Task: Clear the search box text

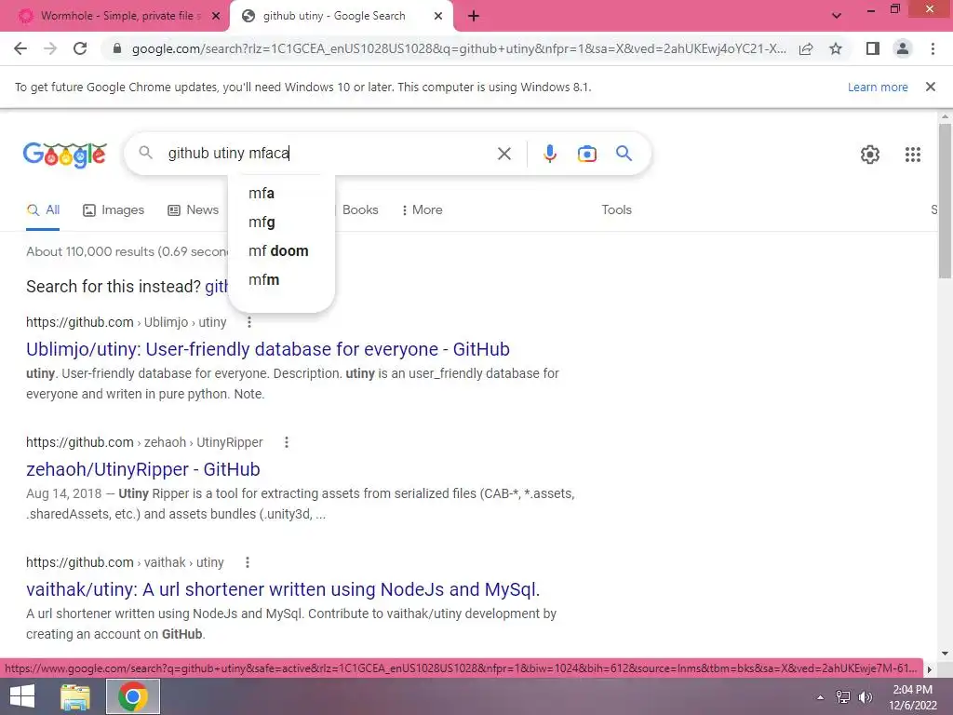Action: (503, 154)
